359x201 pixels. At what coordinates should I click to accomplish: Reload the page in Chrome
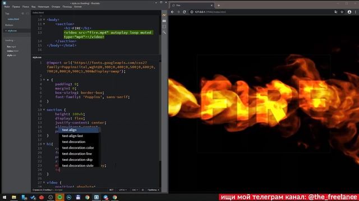(x=185, y=12)
